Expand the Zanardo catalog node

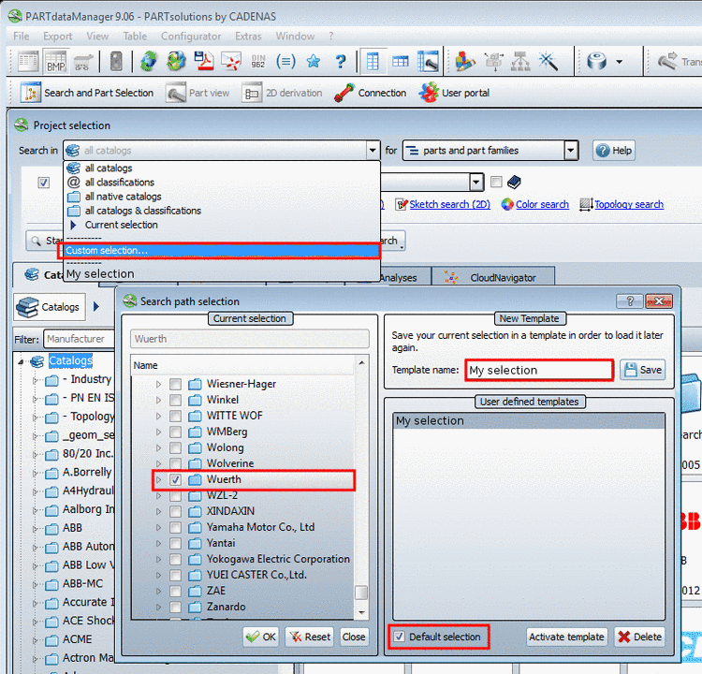(x=158, y=607)
